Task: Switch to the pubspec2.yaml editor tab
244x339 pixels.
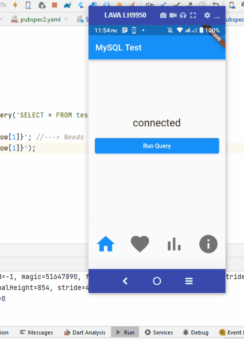Action: pos(40,19)
